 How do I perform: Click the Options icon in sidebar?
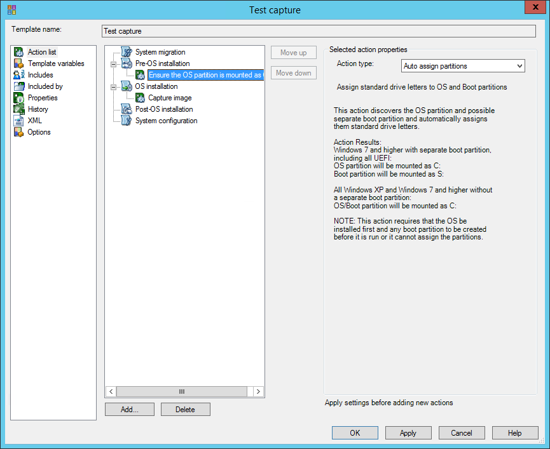coord(19,132)
